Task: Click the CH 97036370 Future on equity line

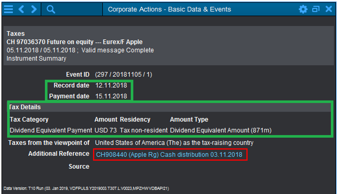Action: [x=75, y=42]
